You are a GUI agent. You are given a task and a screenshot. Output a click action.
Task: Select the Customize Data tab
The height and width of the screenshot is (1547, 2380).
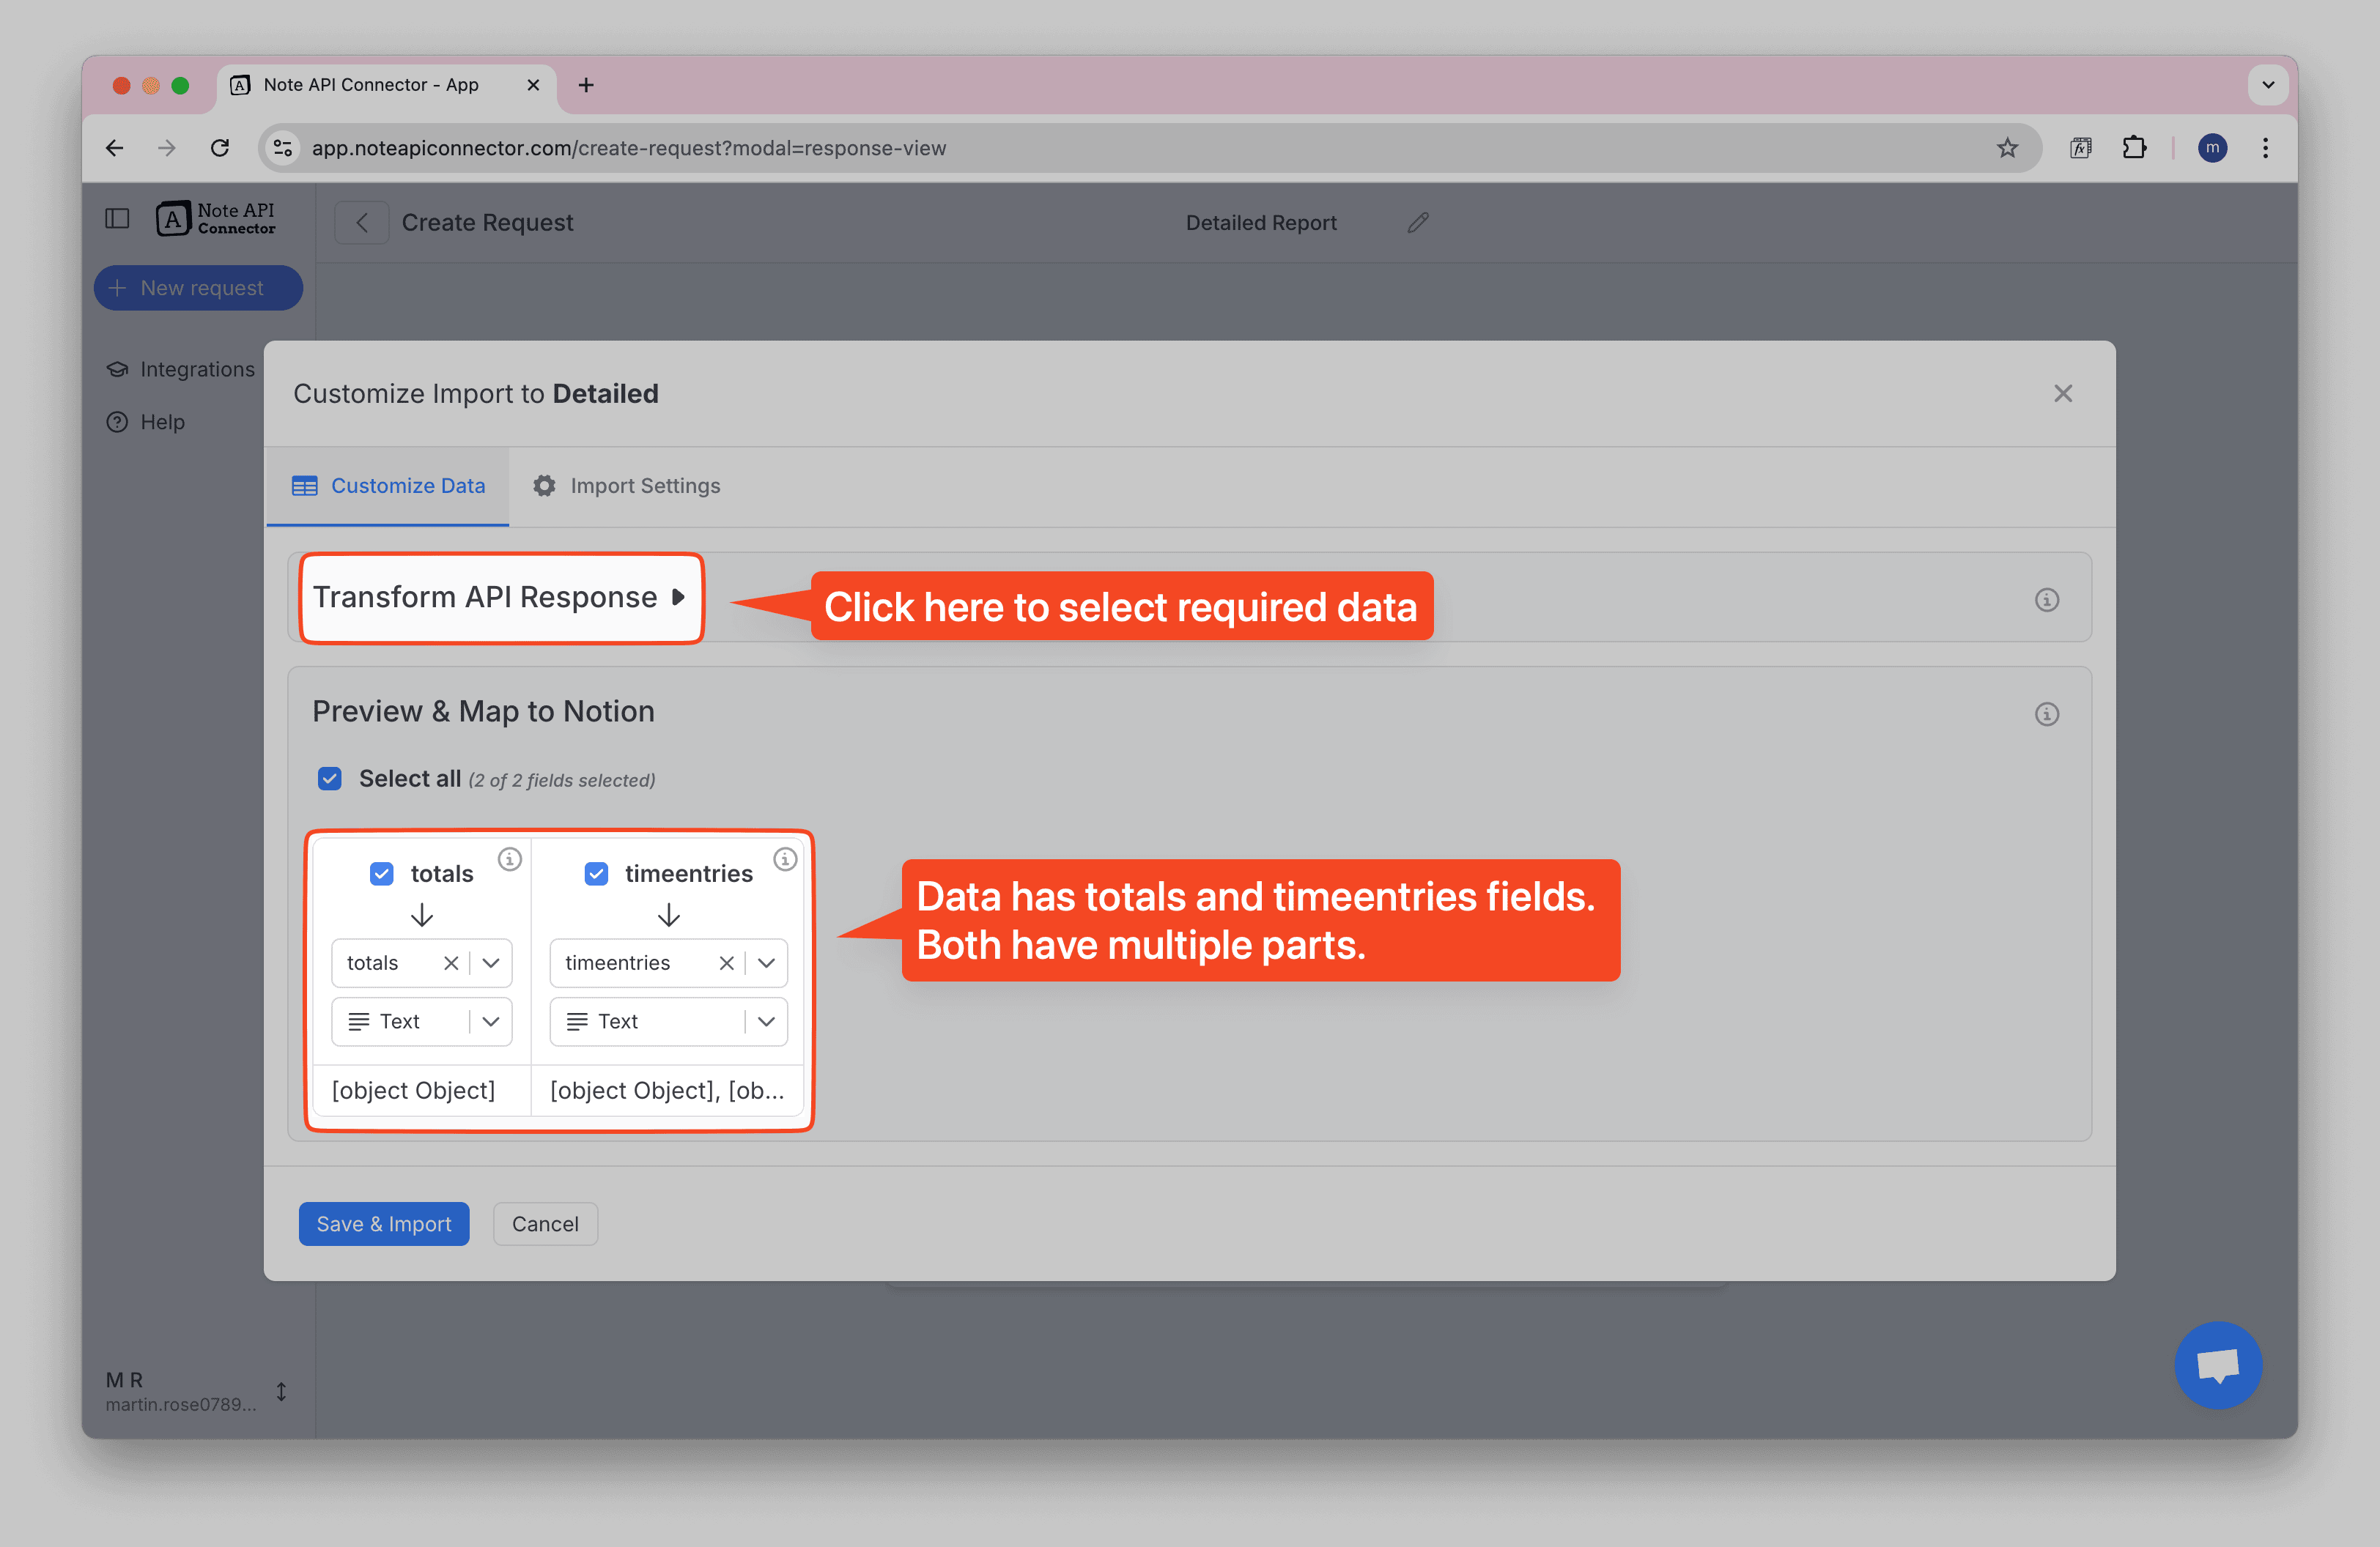pos(388,486)
